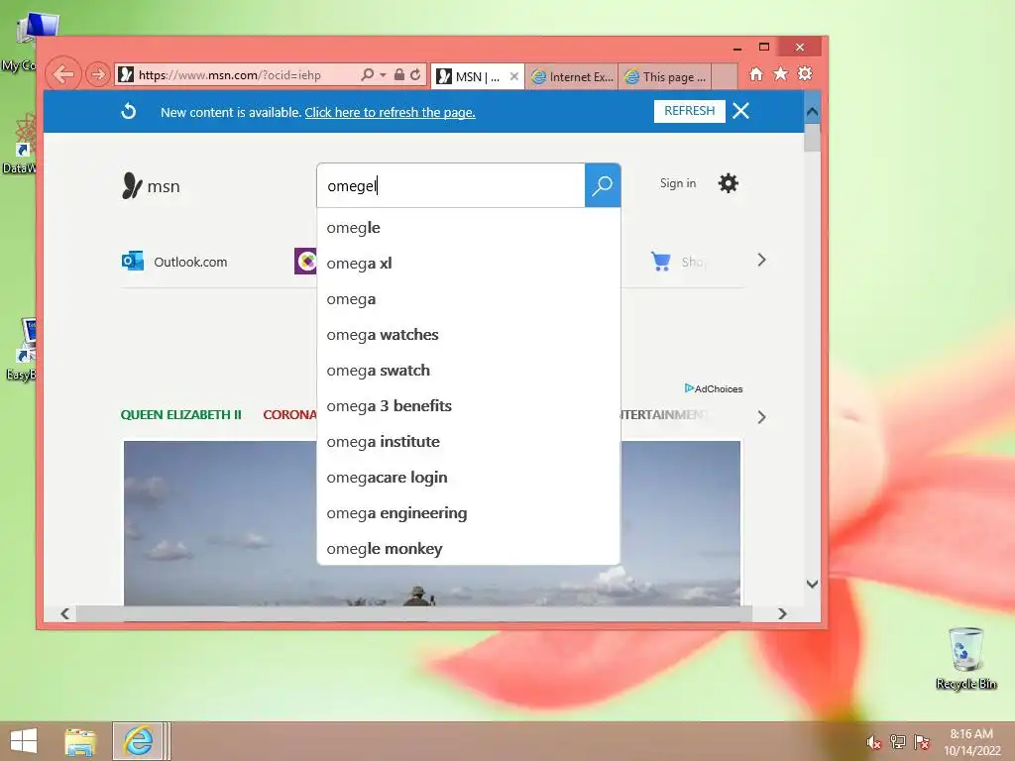
Task: Click the Sign in link
Action: [678, 183]
